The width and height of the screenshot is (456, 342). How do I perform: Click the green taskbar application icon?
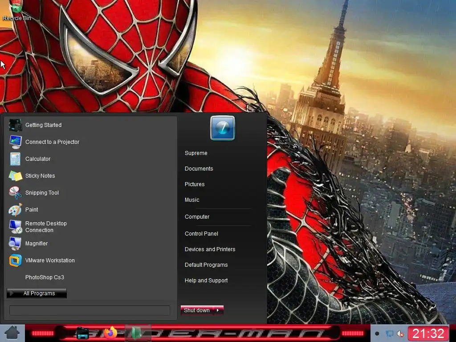(137, 333)
